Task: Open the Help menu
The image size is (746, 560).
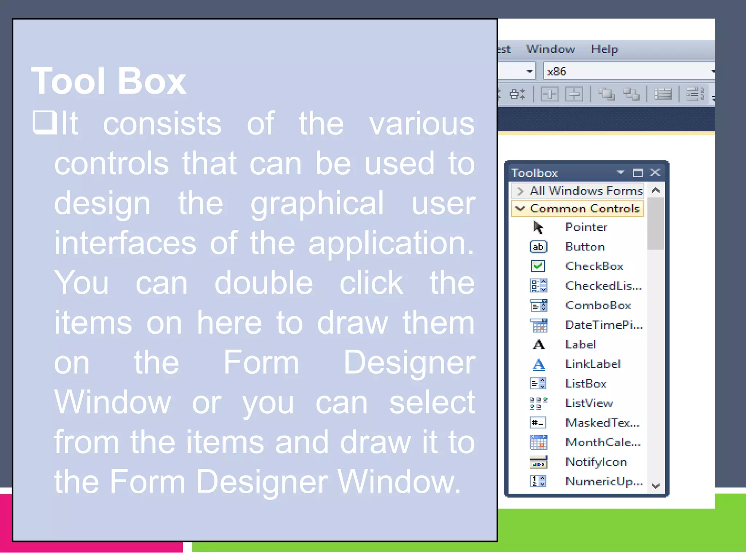Action: [604, 49]
